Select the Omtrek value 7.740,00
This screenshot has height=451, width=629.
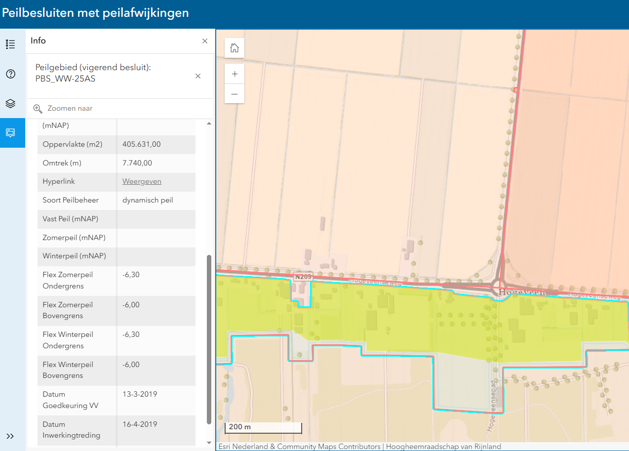(x=137, y=163)
